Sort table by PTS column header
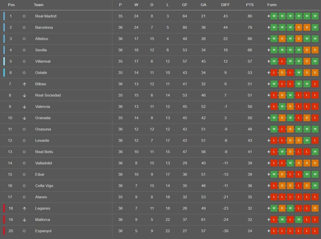The height and width of the screenshot is (239, 321). pos(249,5)
